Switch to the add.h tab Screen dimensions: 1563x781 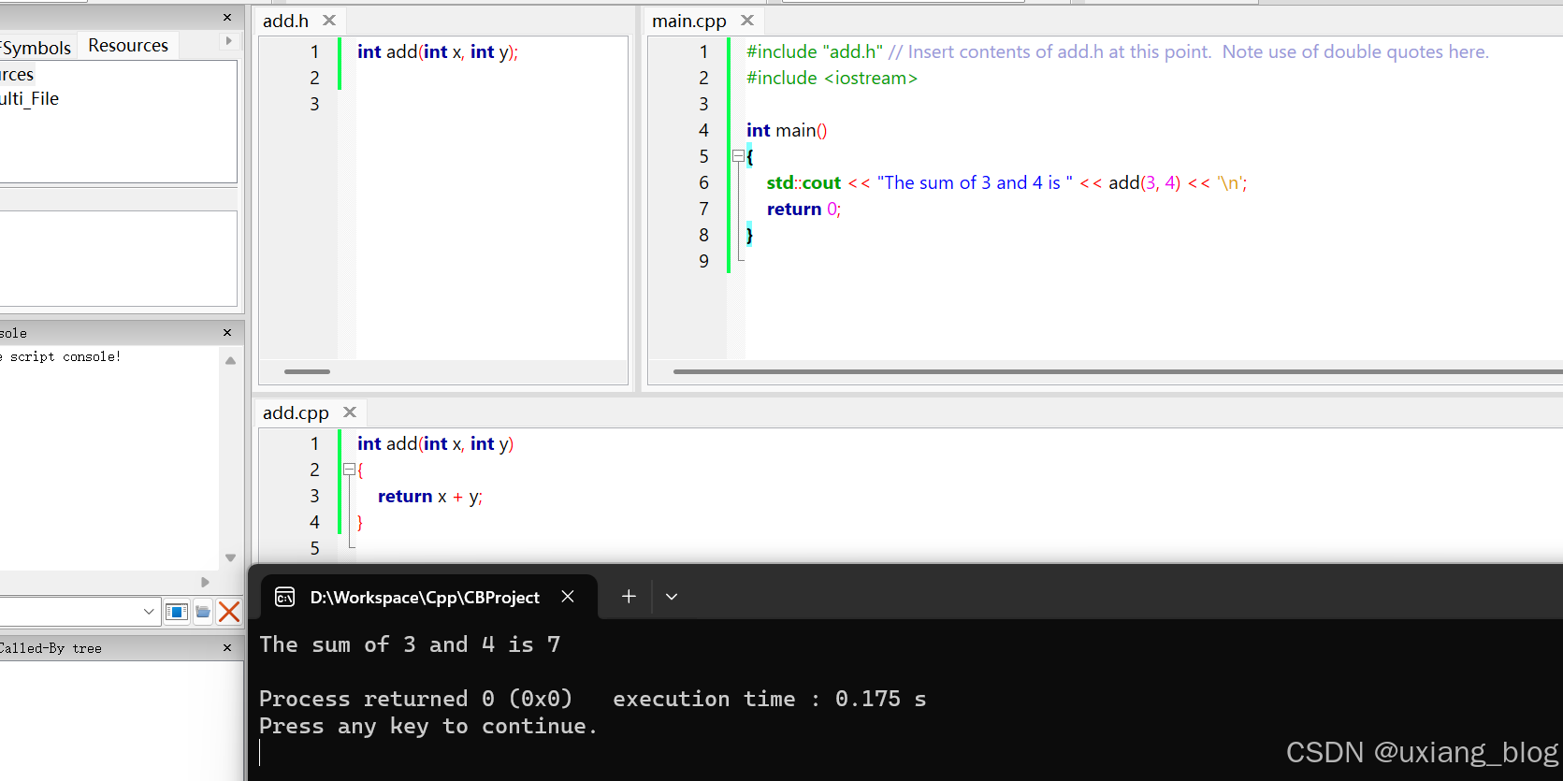[x=285, y=21]
